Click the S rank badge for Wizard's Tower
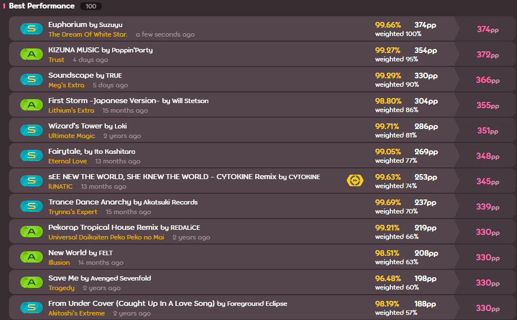This screenshot has width=517, height=320. 32,130
